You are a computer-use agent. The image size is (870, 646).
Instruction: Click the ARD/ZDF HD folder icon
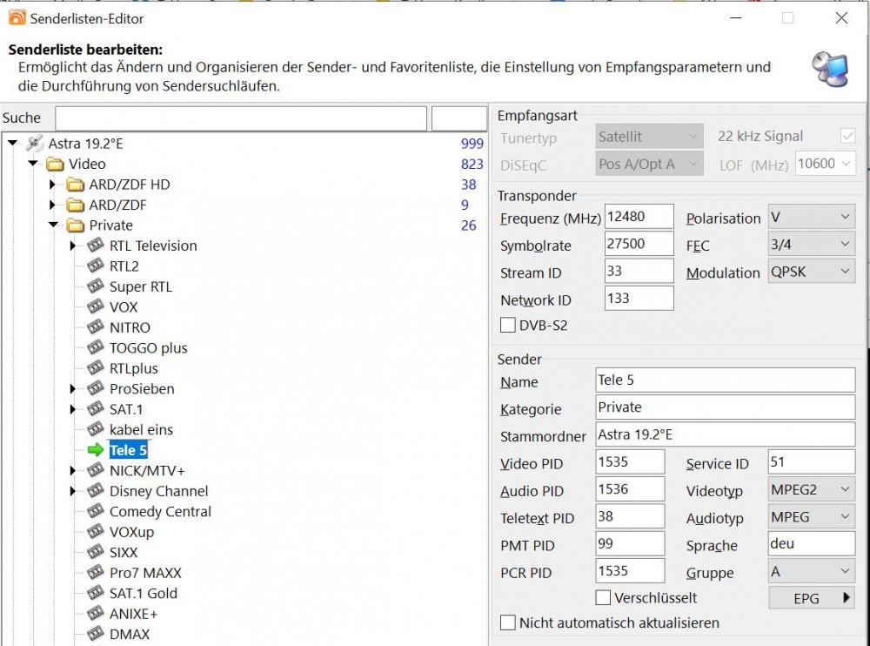(74, 184)
